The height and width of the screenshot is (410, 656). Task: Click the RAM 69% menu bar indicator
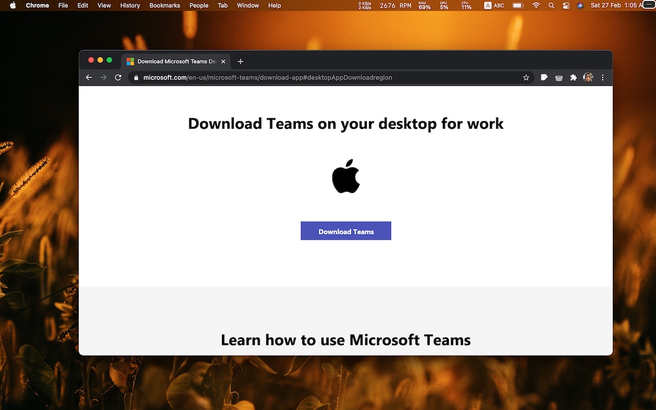coord(424,5)
